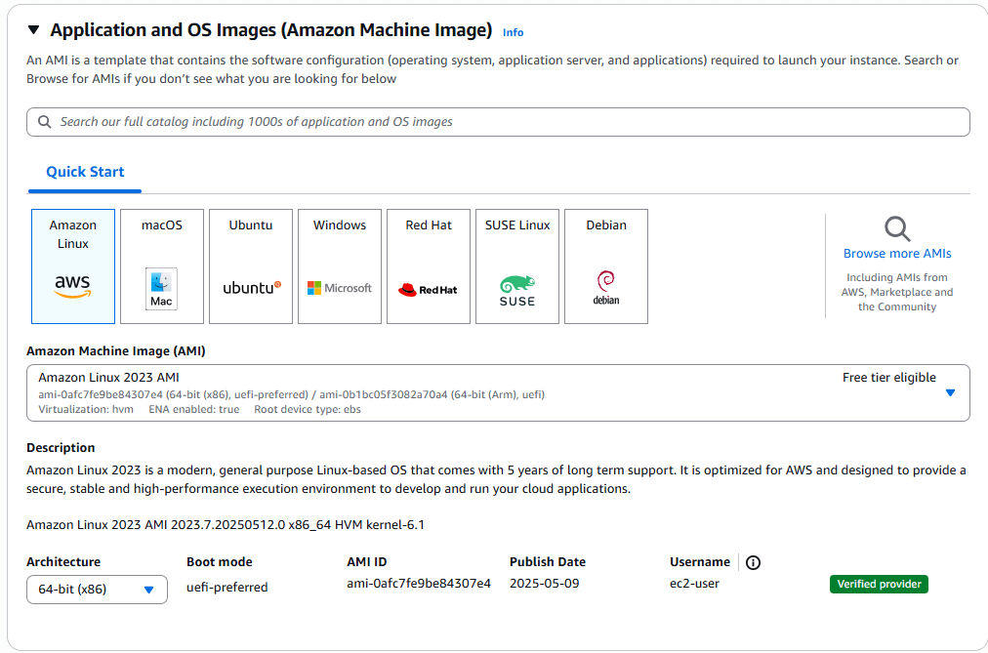Screen dimensions: 988x653
Task: Click the magnifying glass above Browse more AMIs
Action: (896, 227)
